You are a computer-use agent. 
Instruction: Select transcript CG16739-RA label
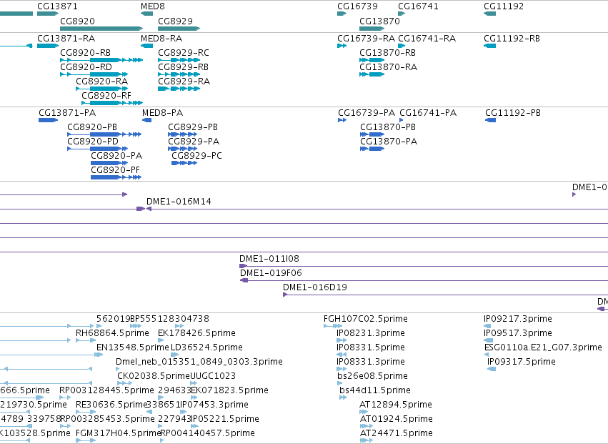[x=366, y=38]
